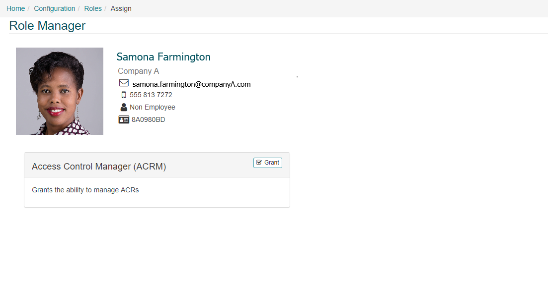Viewport: 548px width, 286px height.
Task: Click the mobile phone icon
Action: (124, 95)
